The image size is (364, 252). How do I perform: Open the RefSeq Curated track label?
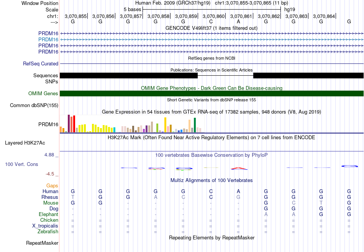coord(40,63)
